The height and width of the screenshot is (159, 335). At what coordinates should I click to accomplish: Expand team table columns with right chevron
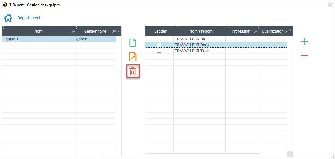point(119,31)
